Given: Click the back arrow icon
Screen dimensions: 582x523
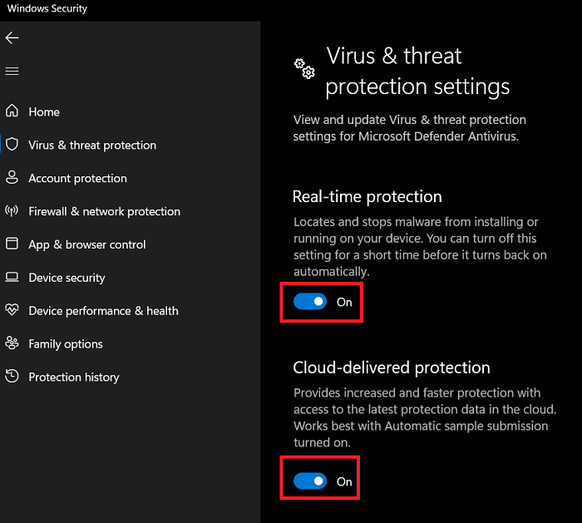Looking at the screenshot, I should (12, 38).
